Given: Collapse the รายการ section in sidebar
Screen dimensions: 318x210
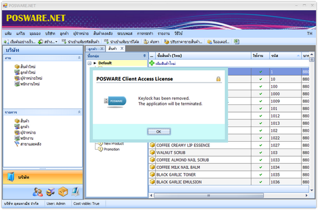Looking at the screenshot, I should point(79,112).
